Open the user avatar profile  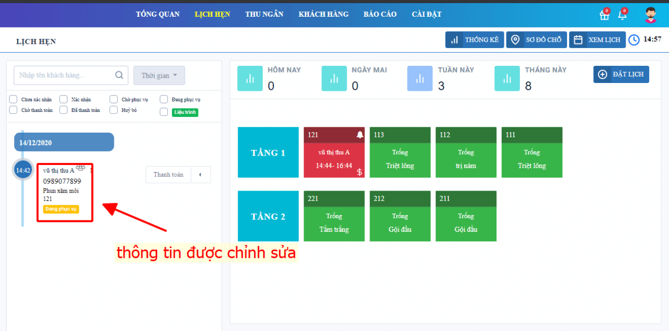coord(650,15)
